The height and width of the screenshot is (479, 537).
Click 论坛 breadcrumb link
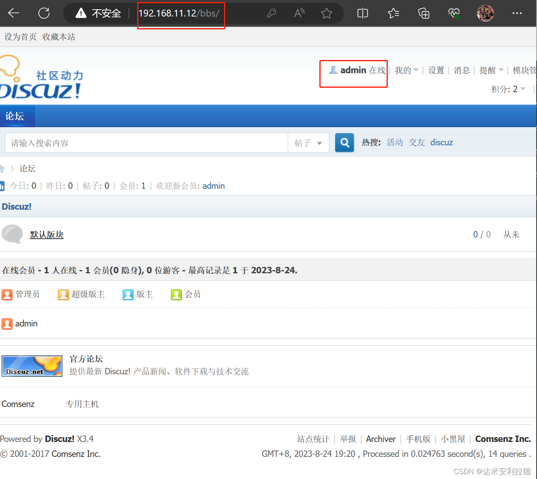tap(28, 168)
